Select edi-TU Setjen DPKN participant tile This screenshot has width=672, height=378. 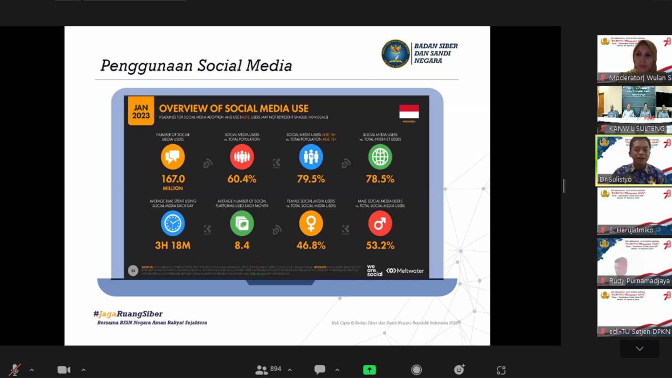[633, 313]
